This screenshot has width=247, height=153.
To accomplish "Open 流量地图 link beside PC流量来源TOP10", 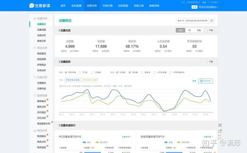I will (126, 137).
